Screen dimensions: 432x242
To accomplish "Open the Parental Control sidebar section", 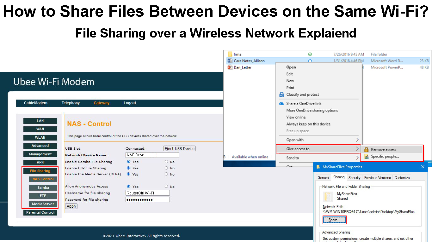I will tap(40, 212).
